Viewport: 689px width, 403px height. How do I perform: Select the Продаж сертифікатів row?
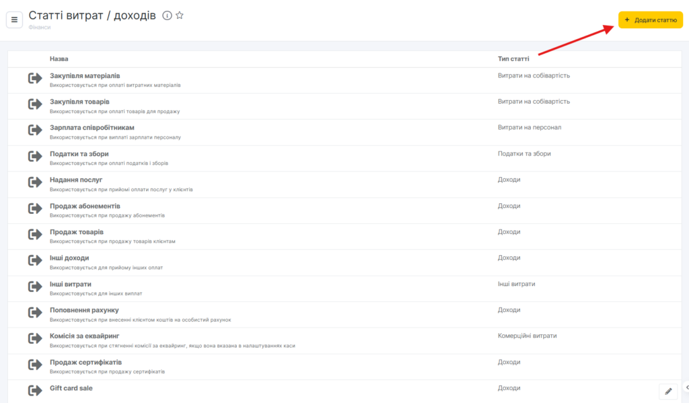tap(85, 362)
